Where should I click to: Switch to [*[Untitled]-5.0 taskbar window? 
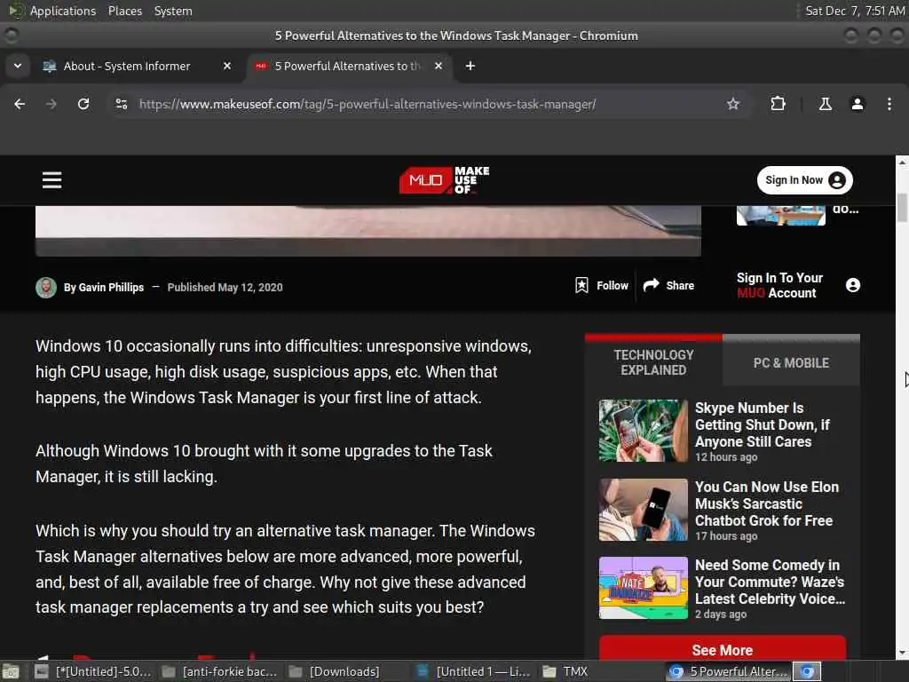[92, 671]
